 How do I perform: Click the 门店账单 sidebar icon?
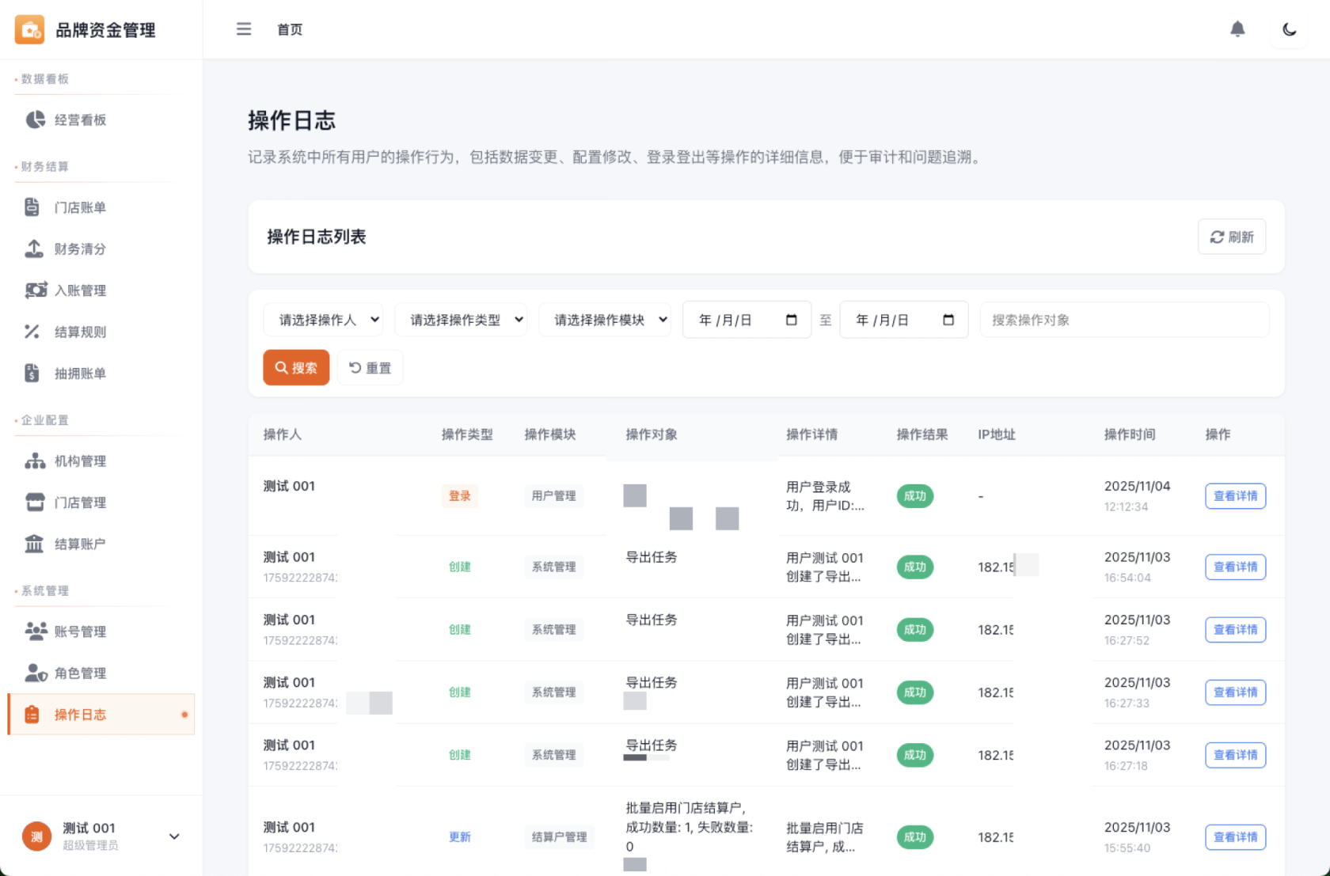pyautogui.click(x=32, y=207)
